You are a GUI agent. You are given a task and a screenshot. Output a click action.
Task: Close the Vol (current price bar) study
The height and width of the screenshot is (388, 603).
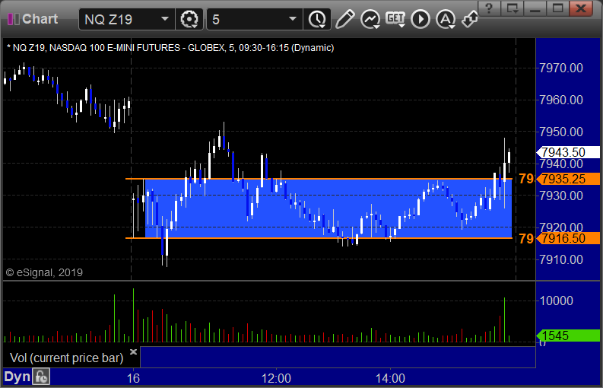coord(133,351)
